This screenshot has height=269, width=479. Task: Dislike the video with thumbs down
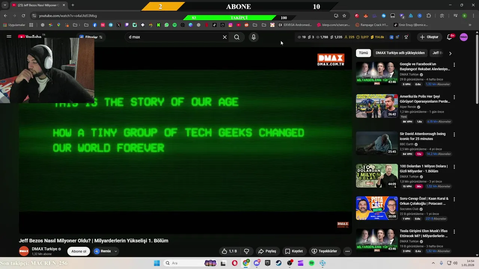coord(247,251)
